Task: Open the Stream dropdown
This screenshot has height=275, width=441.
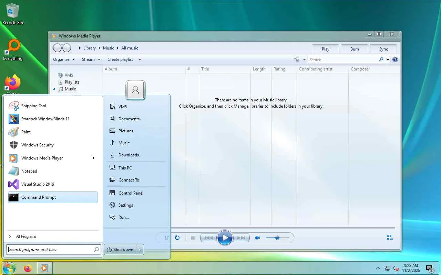Action: point(91,59)
